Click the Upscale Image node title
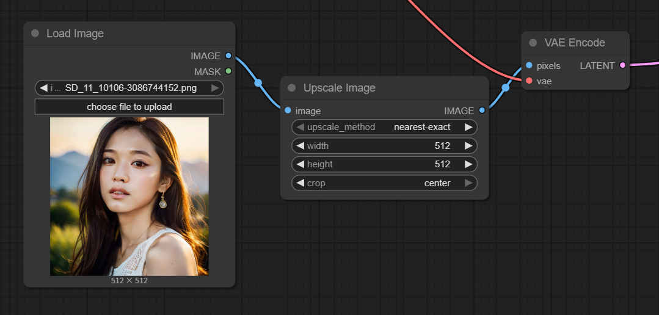Viewport: 659px width, 315px height. [340, 88]
